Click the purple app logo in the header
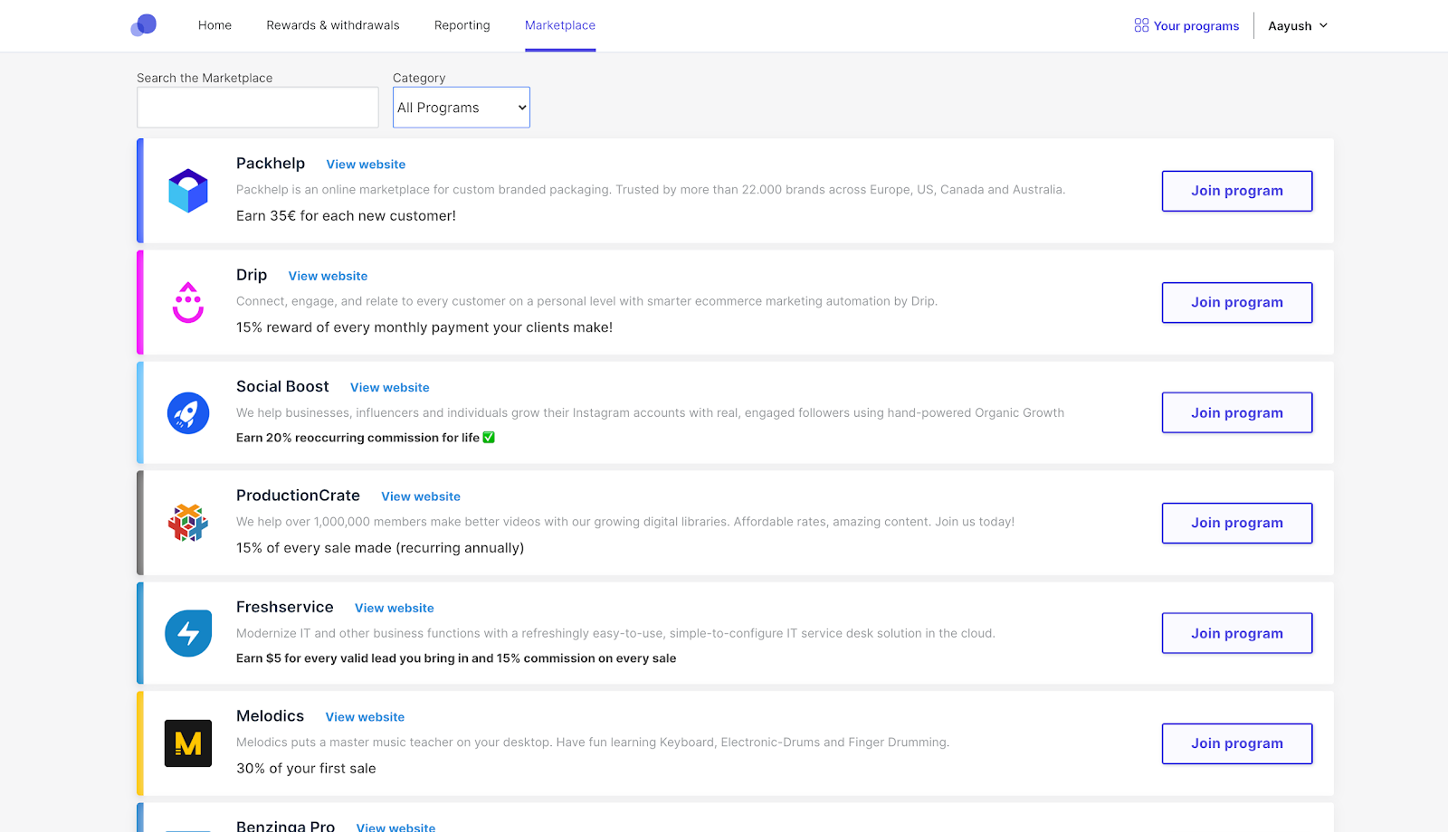Viewport: 1448px width, 832px height. pyautogui.click(x=143, y=24)
